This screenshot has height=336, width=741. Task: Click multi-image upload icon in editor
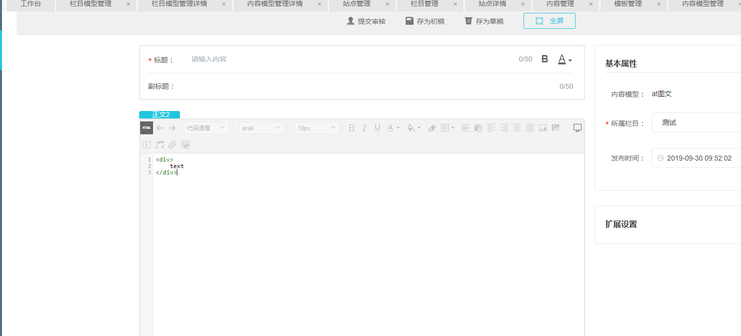pyautogui.click(x=556, y=128)
